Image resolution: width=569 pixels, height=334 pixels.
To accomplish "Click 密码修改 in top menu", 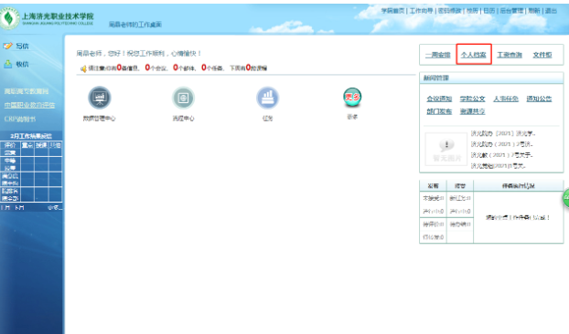I will (449, 11).
